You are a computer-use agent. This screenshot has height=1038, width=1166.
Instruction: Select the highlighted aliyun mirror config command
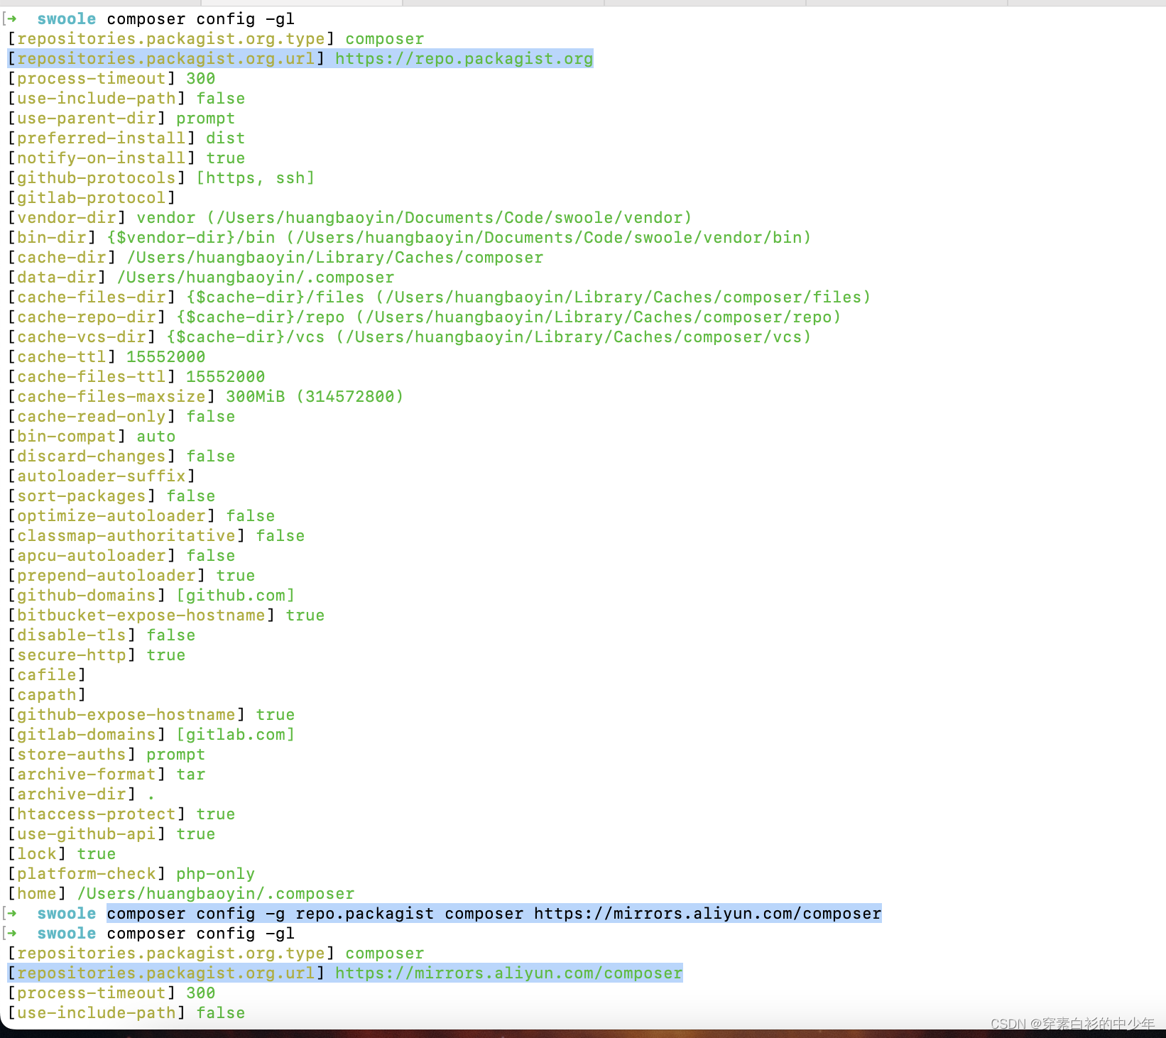click(494, 913)
